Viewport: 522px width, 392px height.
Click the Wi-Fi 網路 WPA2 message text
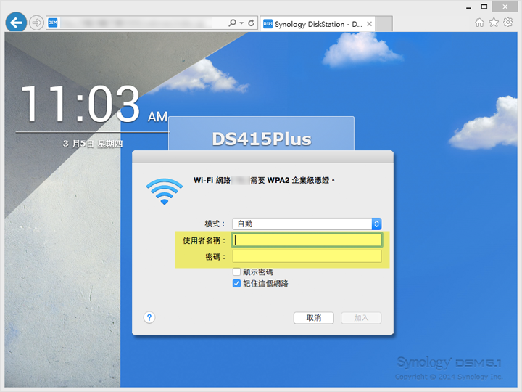click(265, 180)
